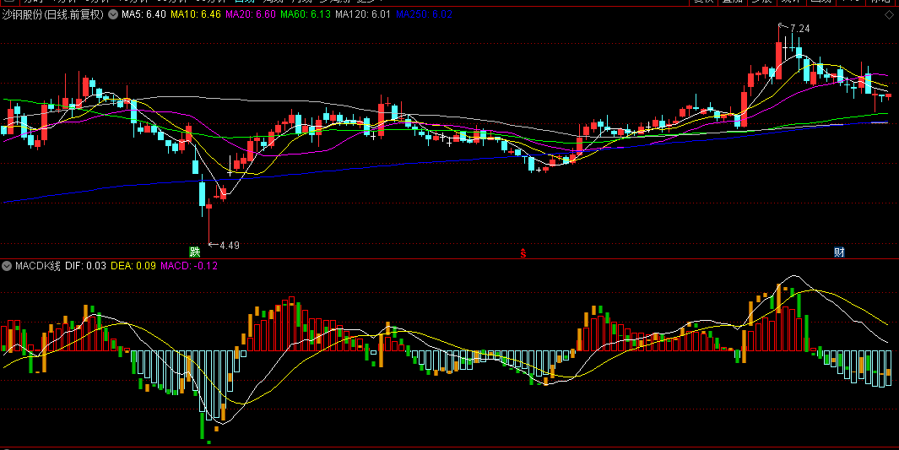
Task: Select the MA10: 6.46 indicator label
Action: pyautogui.click(x=196, y=14)
